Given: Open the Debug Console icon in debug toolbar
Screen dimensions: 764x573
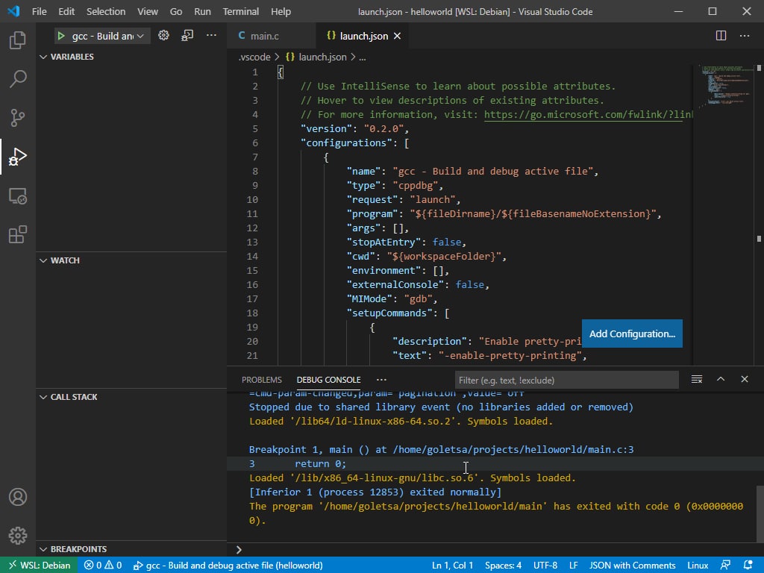Looking at the screenshot, I should point(187,36).
